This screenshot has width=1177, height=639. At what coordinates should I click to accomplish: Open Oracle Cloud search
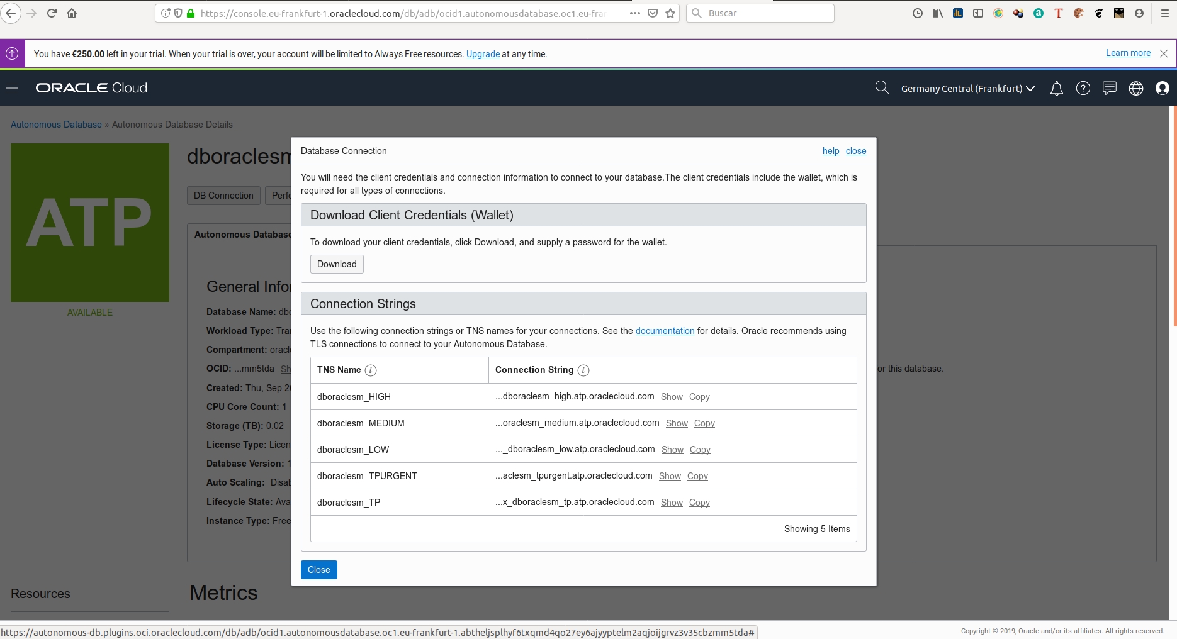(882, 88)
